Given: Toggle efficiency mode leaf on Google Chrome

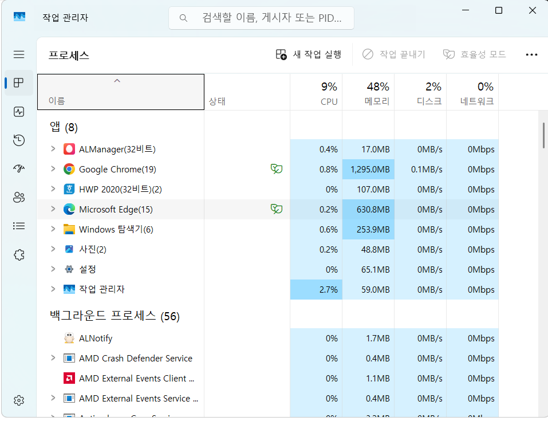Looking at the screenshot, I should tap(277, 169).
